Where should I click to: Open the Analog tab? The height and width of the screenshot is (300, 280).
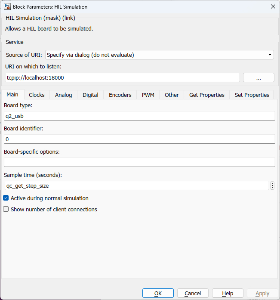point(63,95)
